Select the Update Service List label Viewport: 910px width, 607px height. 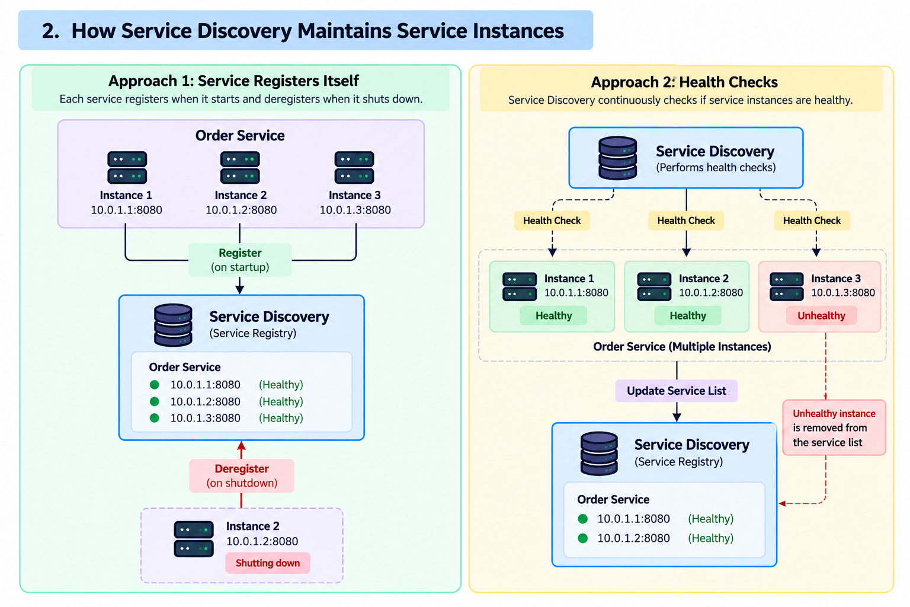(x=677, y=391)
